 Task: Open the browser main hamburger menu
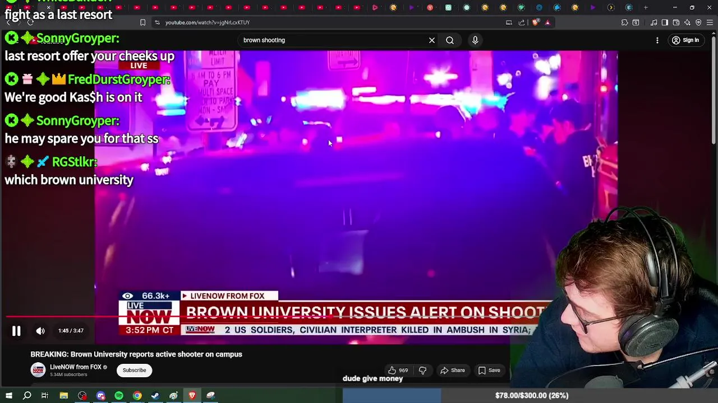[x=710, y=22]
